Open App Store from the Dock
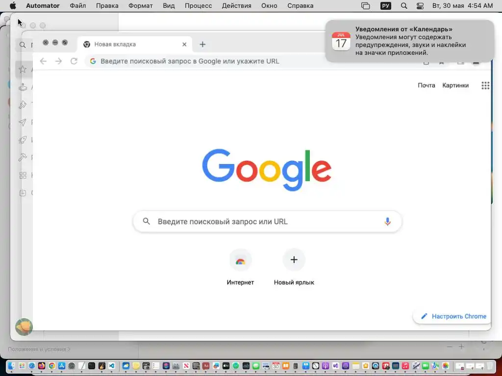This screenshot has width=502, height=376. click(x=62, y=366)
